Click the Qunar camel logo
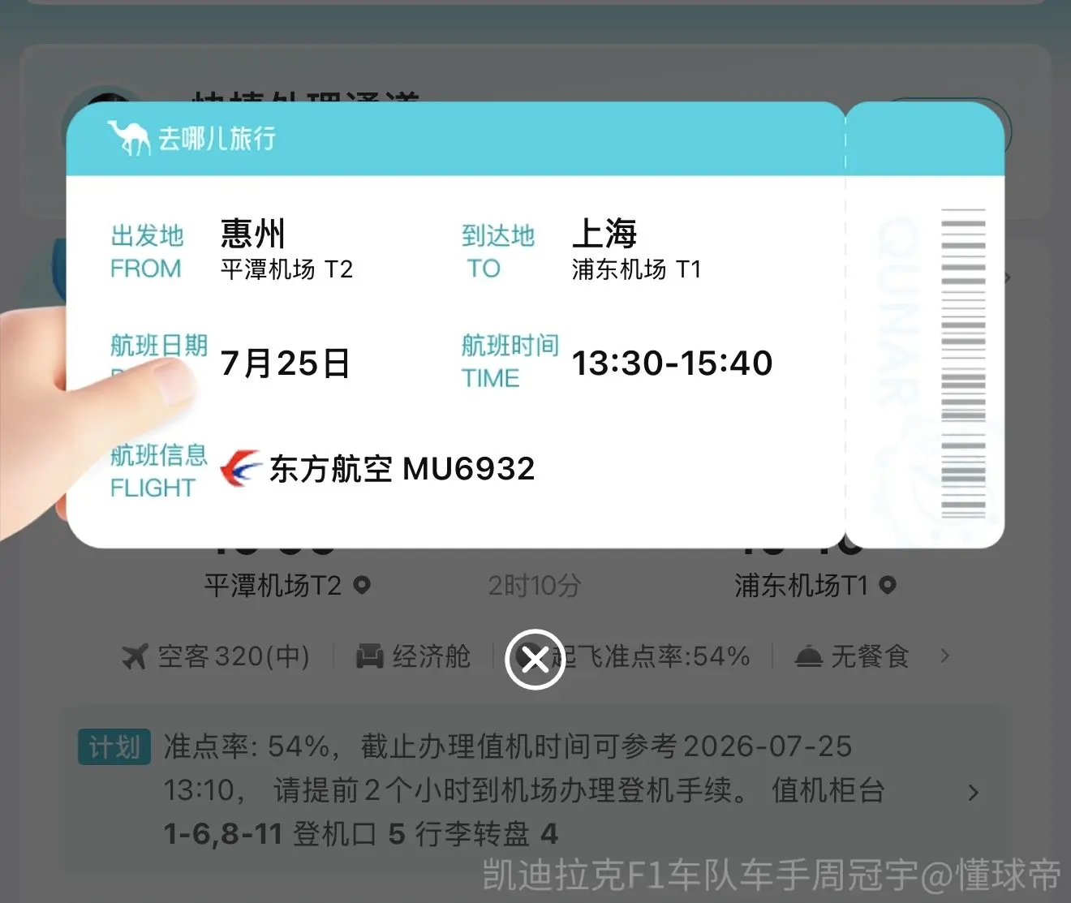 click(x=129, y=137)
